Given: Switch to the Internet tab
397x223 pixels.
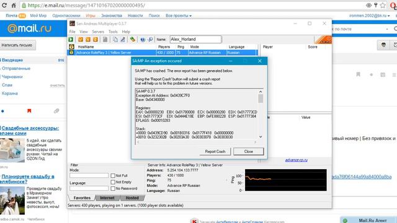Looking at the screenshot, I should click(x=107, y=198).
